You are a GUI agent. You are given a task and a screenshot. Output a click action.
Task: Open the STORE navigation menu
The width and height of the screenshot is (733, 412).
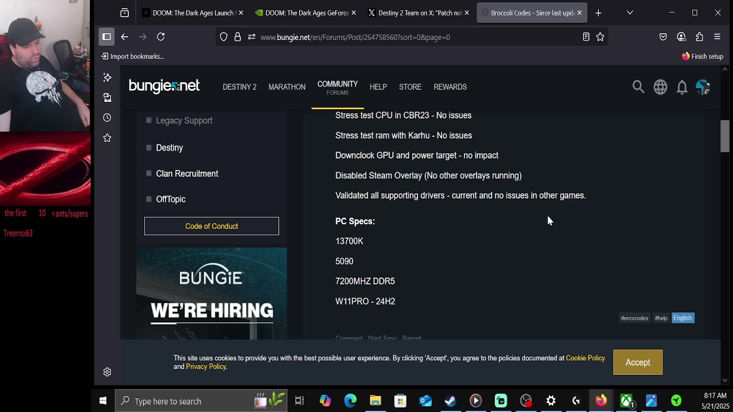(x=410, y=87)
